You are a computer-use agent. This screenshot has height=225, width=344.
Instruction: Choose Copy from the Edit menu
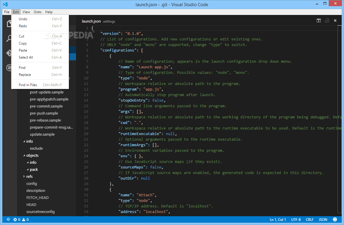pyautogui.click(x=40, y=43)
